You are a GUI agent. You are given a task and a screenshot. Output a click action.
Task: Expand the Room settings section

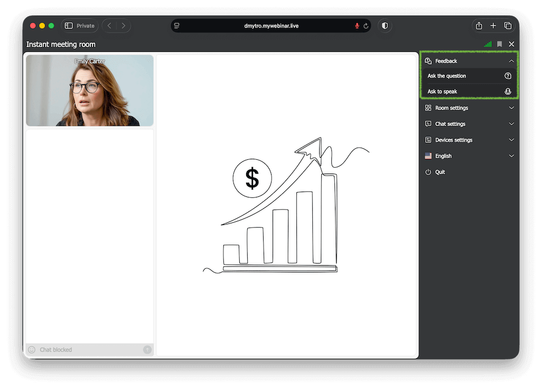coord(511,107)
